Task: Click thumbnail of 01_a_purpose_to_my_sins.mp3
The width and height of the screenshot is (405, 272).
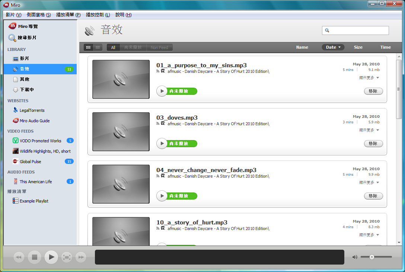Action: pos(121,79)
